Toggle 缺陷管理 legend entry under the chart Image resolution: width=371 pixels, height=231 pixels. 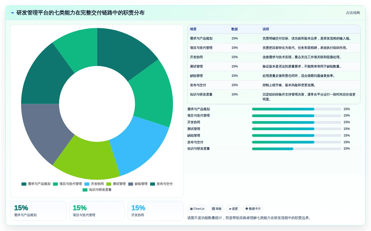tap(138, 184)
